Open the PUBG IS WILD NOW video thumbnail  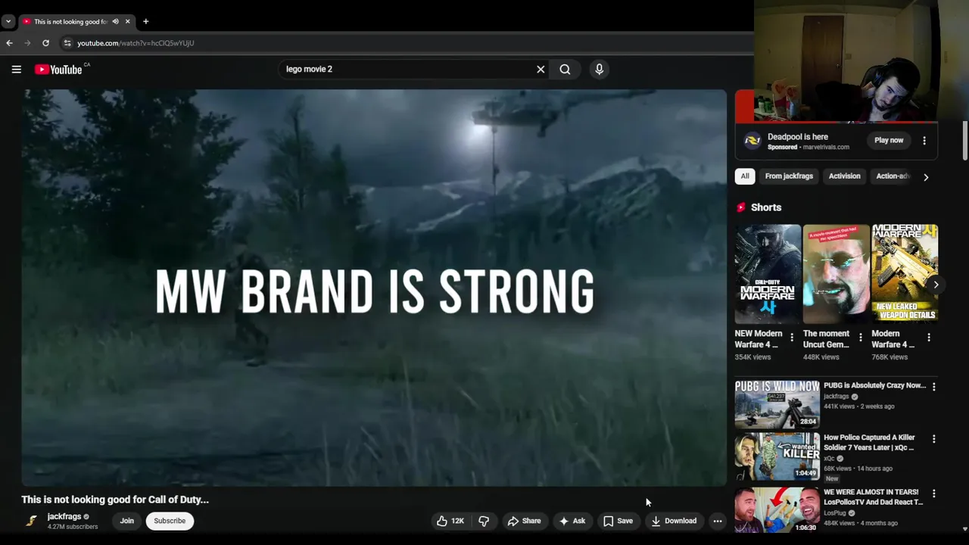(x=777, y=404)
